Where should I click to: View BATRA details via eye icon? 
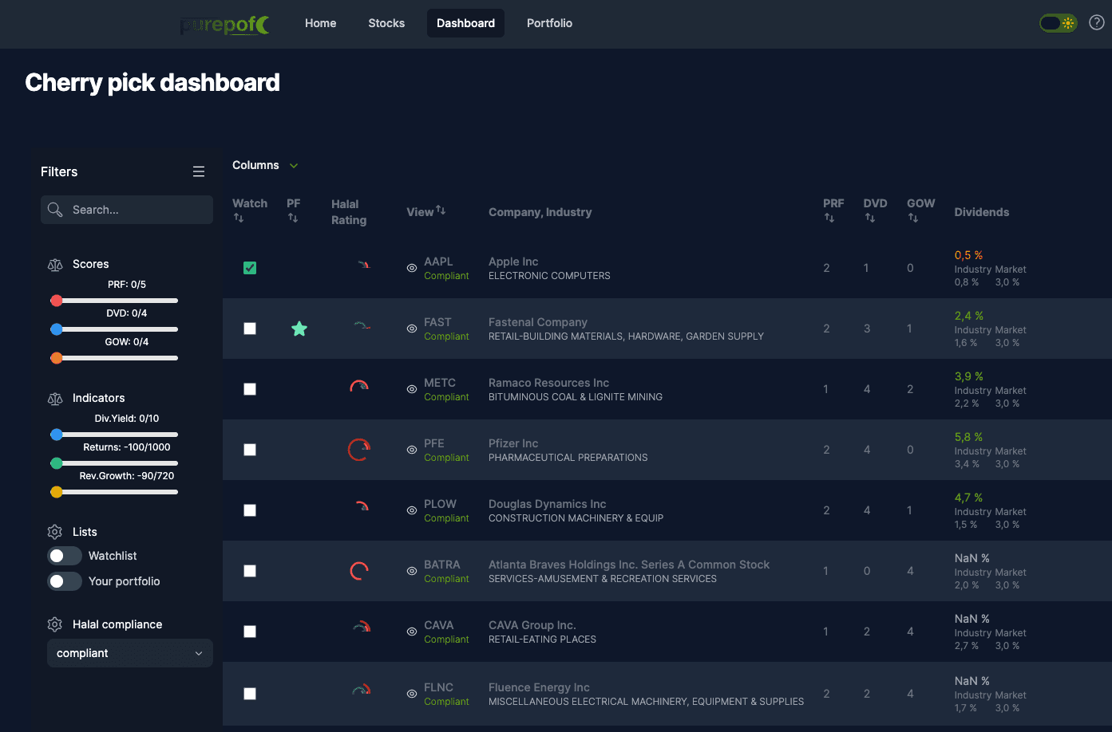click(x=412, y=571)
